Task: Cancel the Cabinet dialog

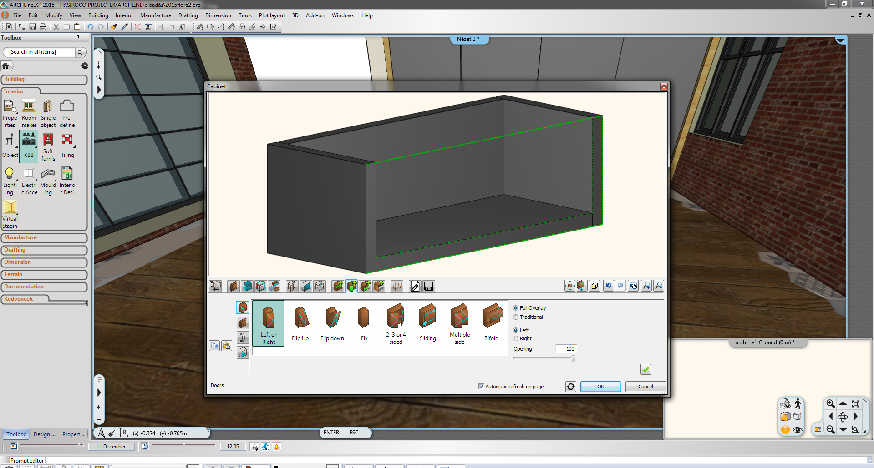Action: (x=645, y=387)
